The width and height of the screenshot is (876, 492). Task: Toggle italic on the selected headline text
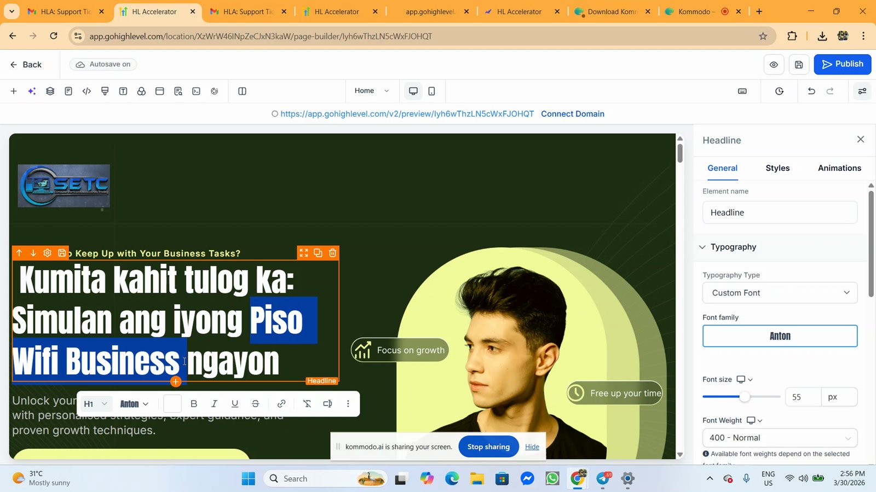214,404
